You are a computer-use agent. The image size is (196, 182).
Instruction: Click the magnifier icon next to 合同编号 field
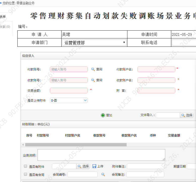click(103, 174)
